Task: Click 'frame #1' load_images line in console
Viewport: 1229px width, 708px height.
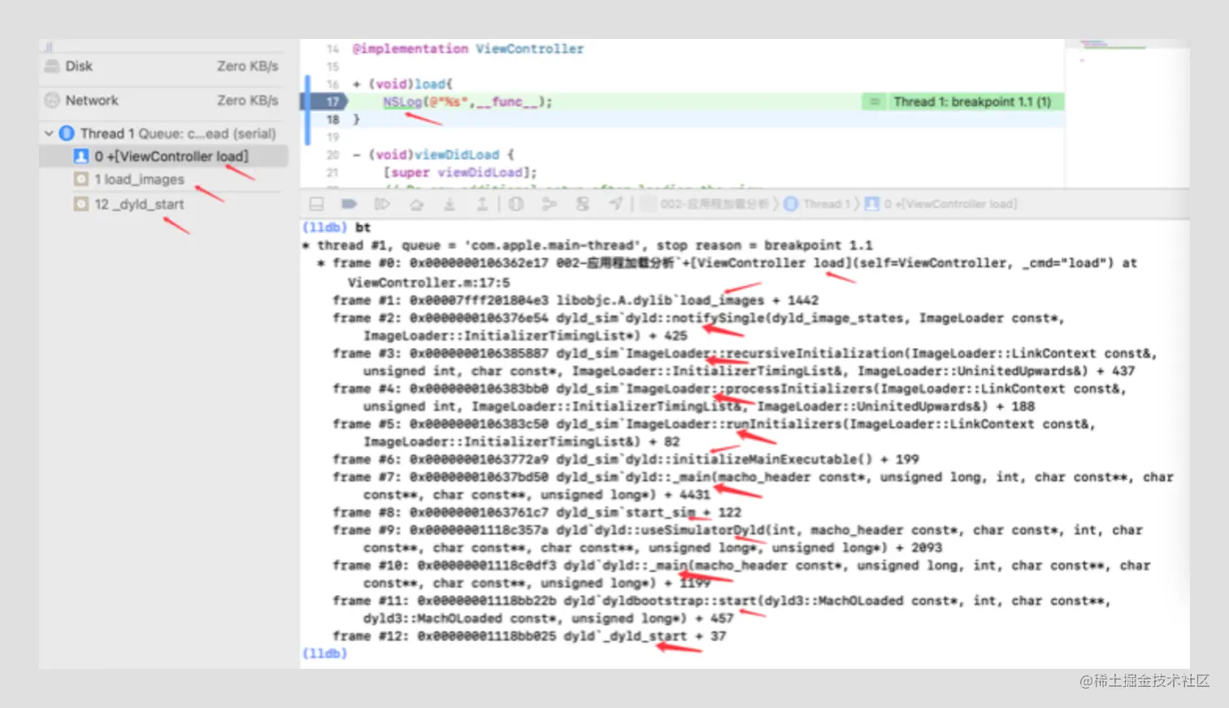Action: (x=575, y=300)
